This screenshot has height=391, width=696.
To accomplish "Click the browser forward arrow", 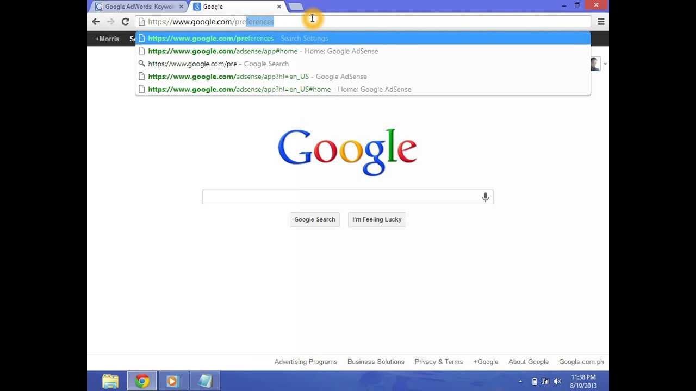I will click(110, 22).
